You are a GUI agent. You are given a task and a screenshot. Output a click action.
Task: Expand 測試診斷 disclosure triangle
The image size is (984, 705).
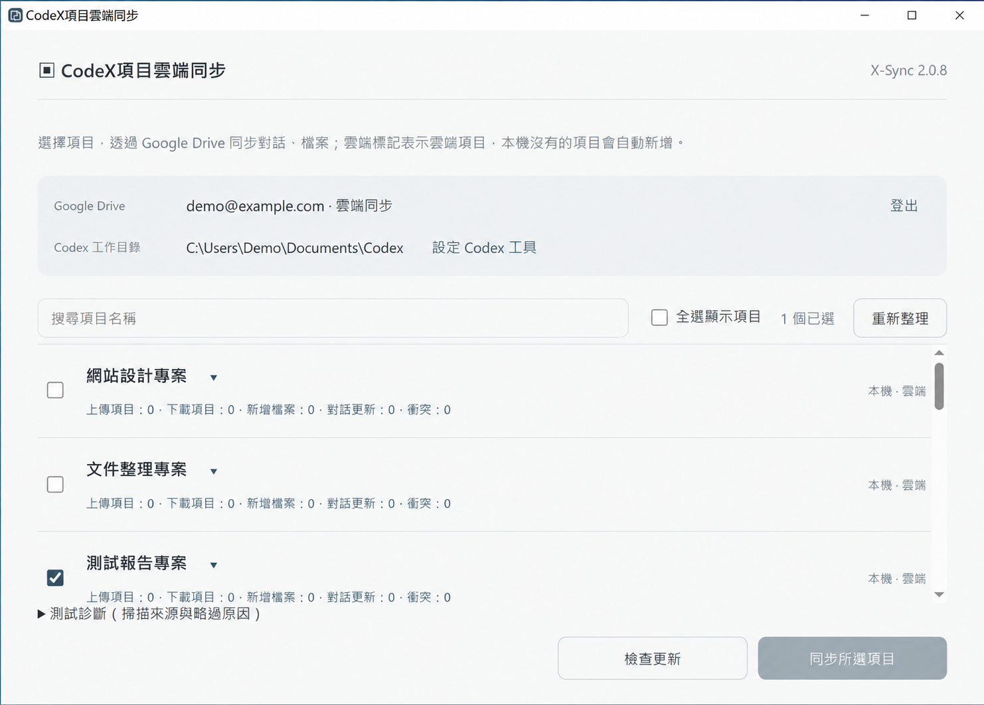42,614
